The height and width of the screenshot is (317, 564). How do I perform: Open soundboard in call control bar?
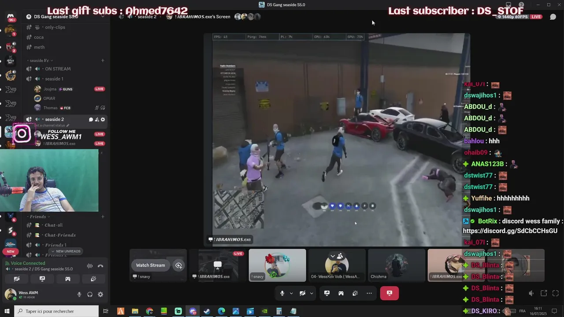pyautogui.click(x=355, y=293)
